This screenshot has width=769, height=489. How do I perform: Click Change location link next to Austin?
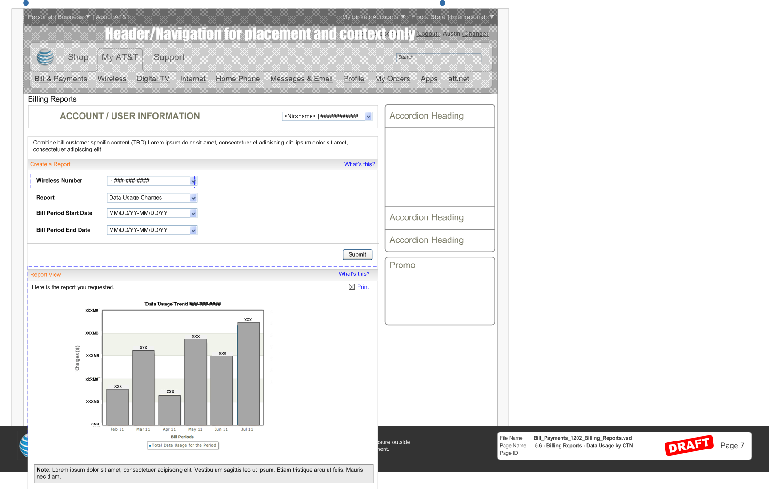click(x=475, y=34)
